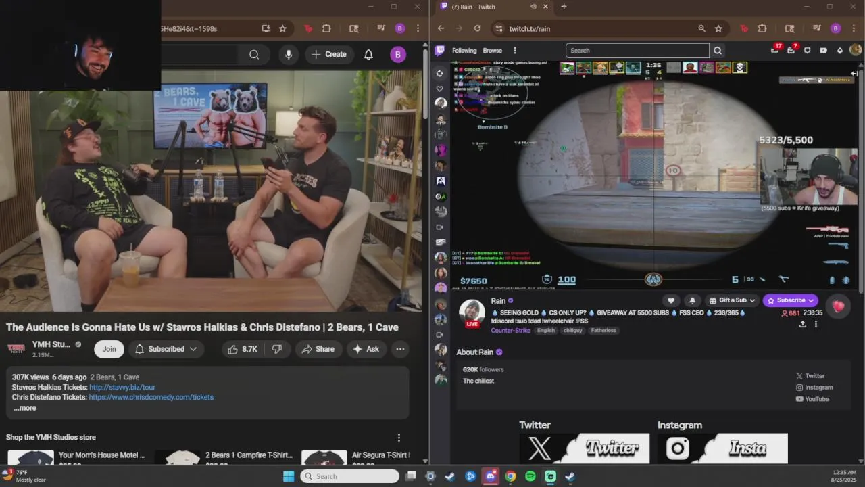Open Twitch prime loot icon with 17 badge
Viewport: 865px width, 487px height.
tap(774, 50)
